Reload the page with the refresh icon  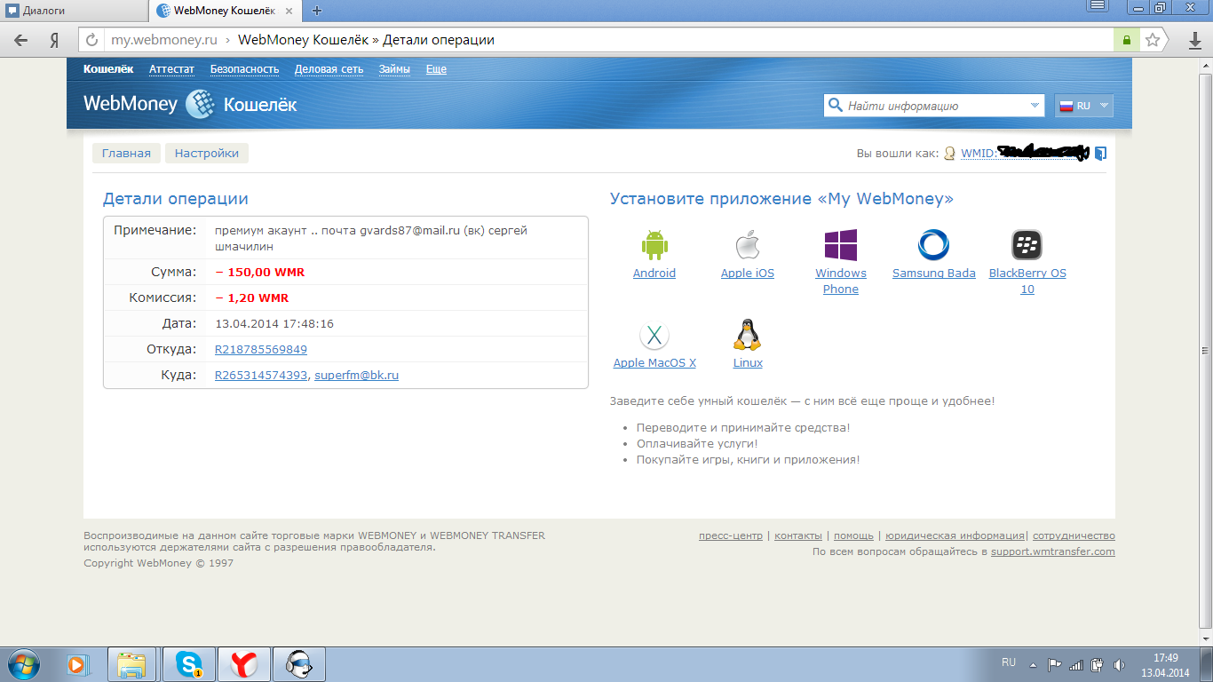click(91, 40)
